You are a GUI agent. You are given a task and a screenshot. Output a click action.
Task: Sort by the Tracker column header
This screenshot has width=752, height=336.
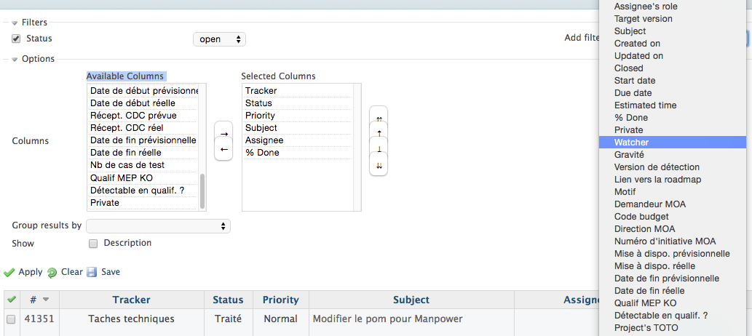click(132, 300)
